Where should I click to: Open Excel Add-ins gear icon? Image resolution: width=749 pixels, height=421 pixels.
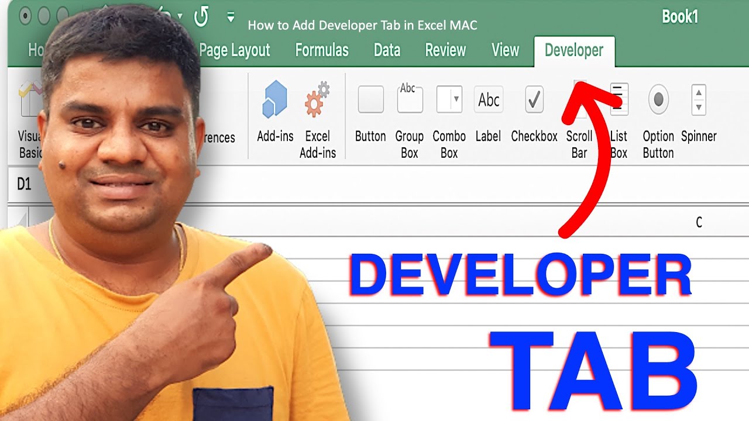tap(317, 100)
